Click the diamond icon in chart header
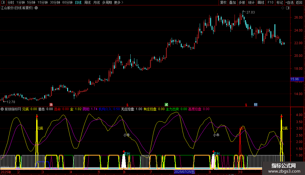Image resolution: width=305 pixels, height=175 pixels. coord(283,8)
